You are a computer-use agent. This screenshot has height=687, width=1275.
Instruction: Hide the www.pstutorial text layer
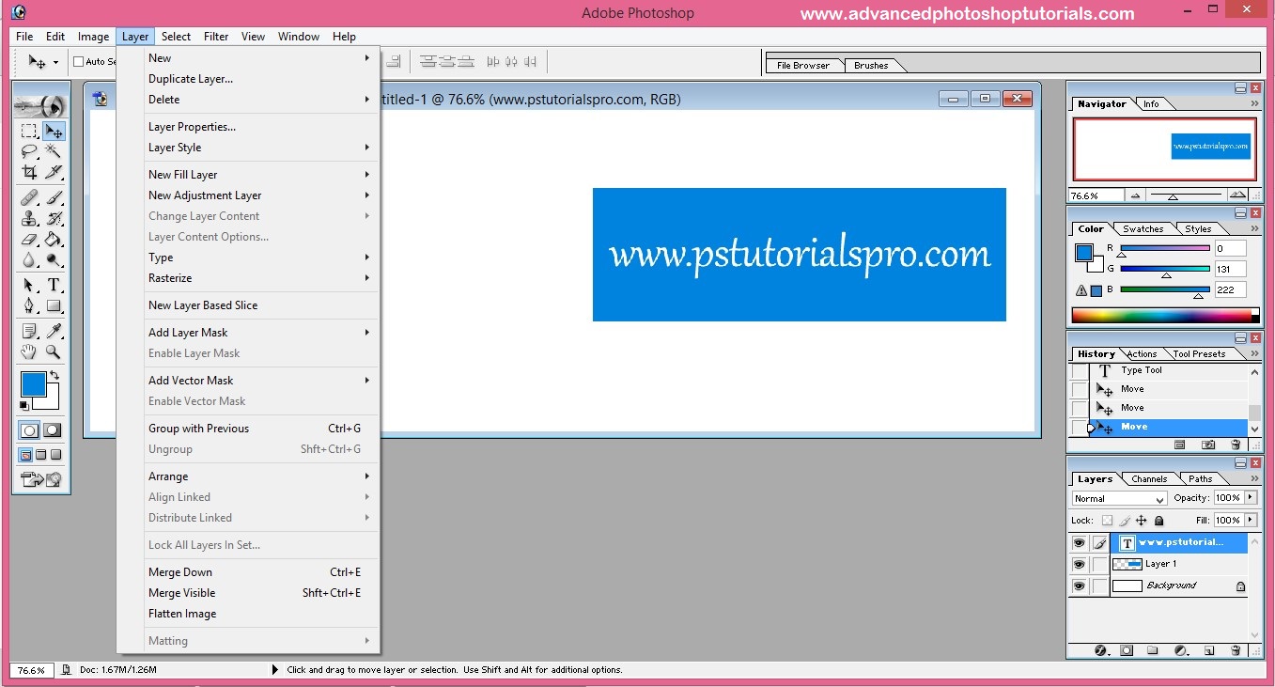[x=1078, y=543]
